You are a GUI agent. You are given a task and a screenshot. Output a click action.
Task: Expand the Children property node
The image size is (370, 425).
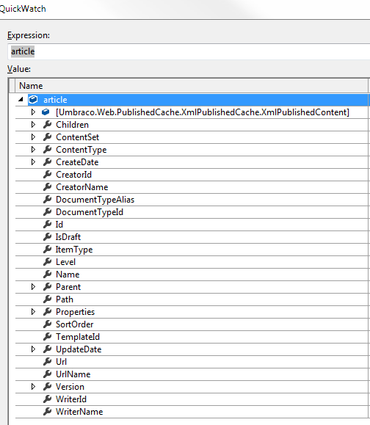coord(33,125)
